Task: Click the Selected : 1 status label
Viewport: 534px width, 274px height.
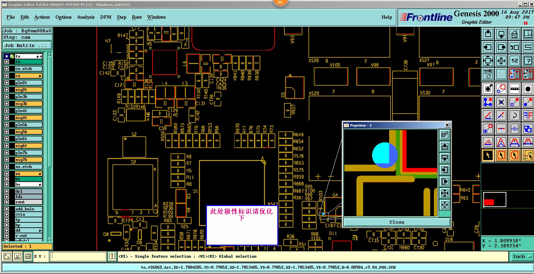Action: click(x=27, y=246)
